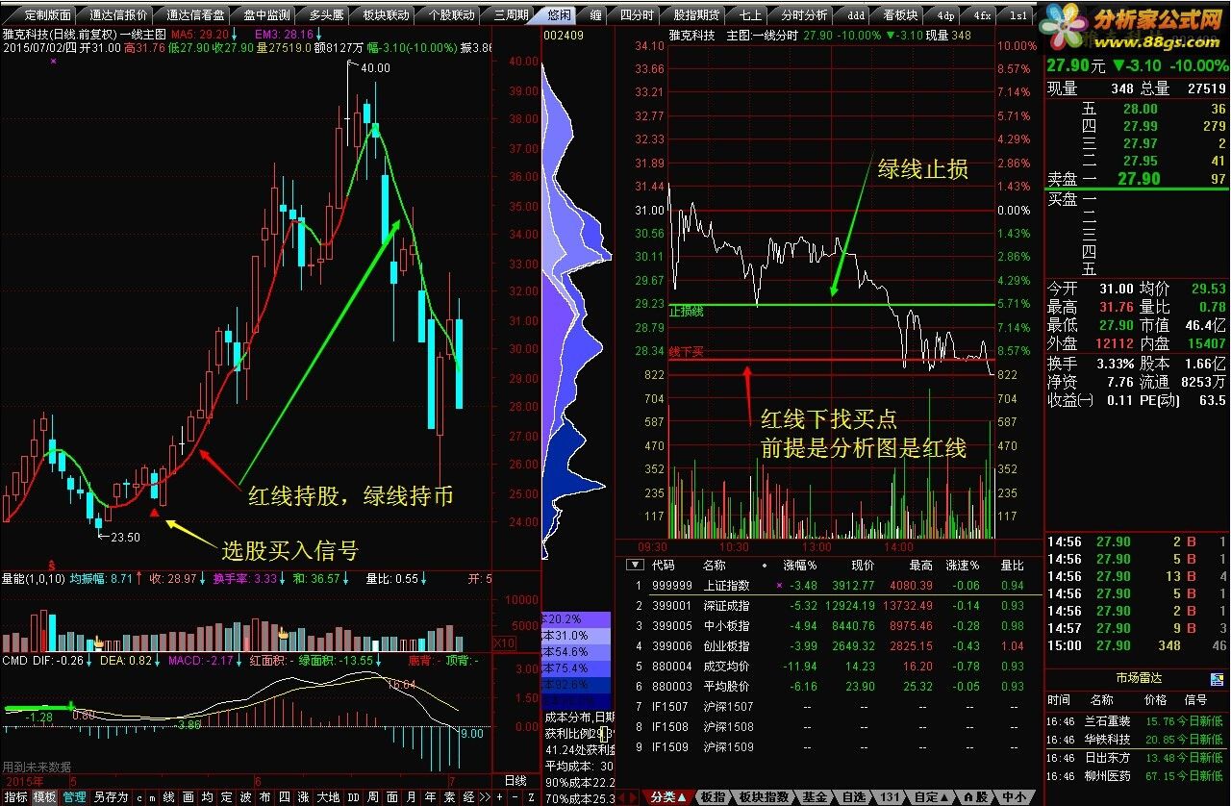Expand more toolbar items with >> arrow
1231x806 pixels.
(485, 797)
